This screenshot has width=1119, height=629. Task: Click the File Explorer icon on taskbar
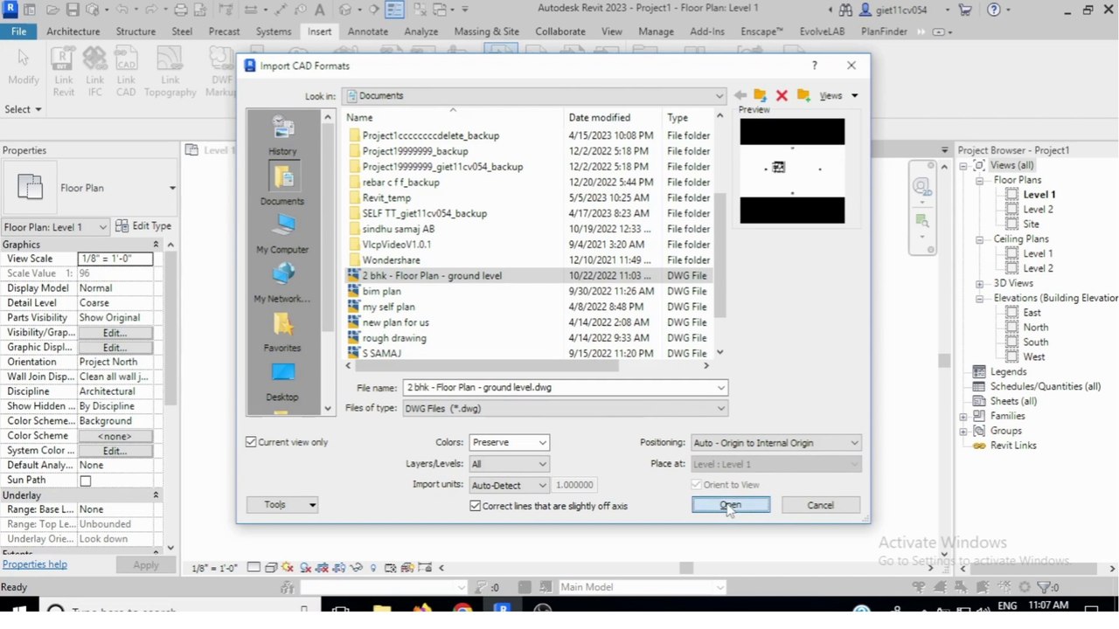(382, 609)
